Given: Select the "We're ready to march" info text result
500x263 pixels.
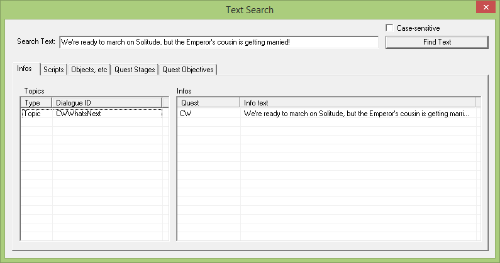Looking at the screenshot, I should click(356, 114).
